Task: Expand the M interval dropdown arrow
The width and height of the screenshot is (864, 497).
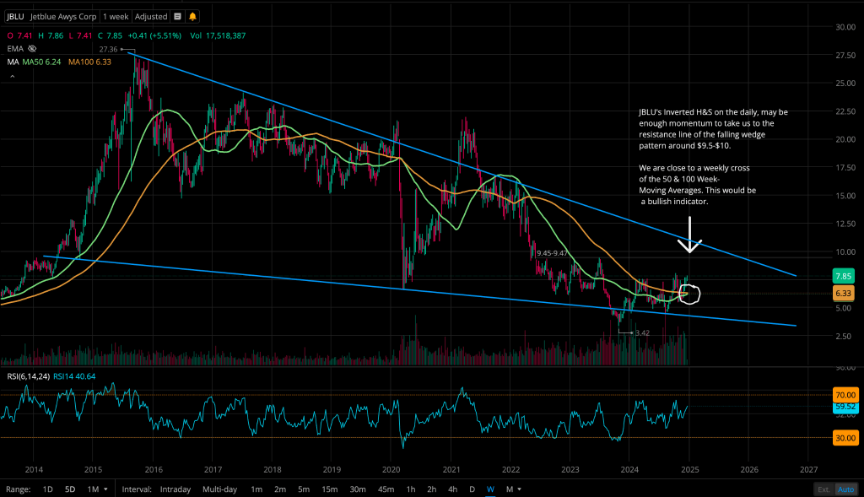Action: 513,489
